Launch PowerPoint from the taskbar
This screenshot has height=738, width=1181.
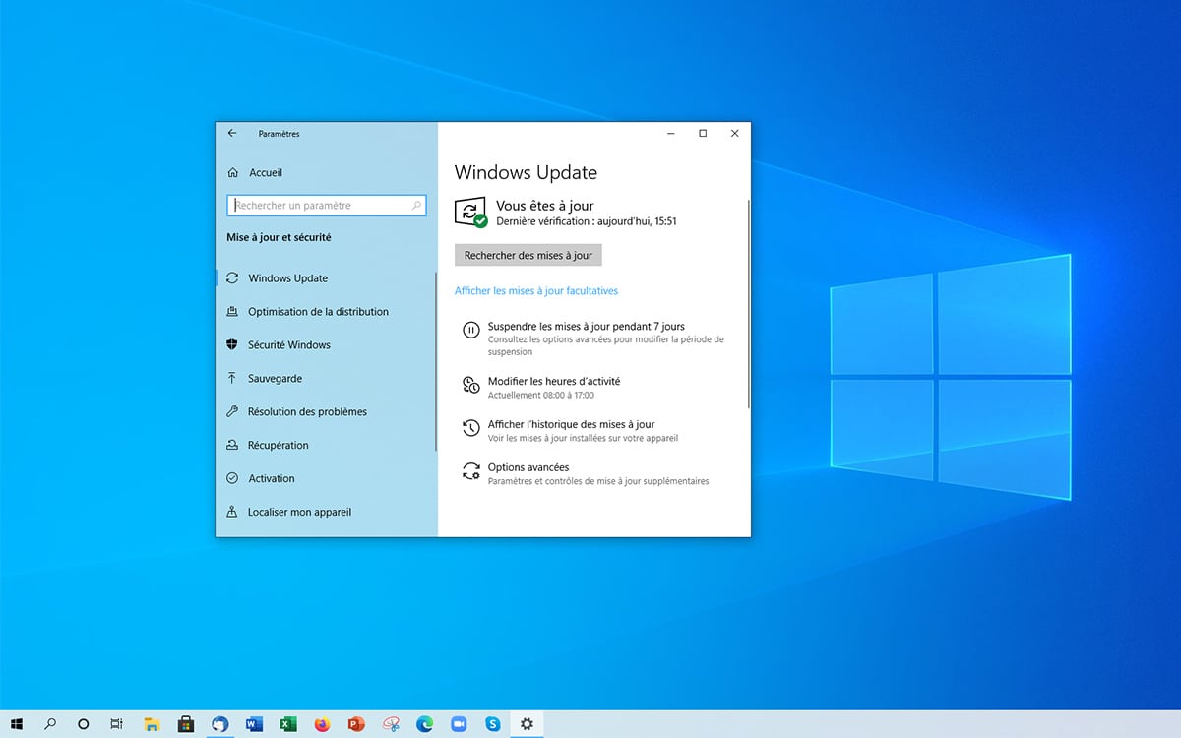(x=356, y=724)
